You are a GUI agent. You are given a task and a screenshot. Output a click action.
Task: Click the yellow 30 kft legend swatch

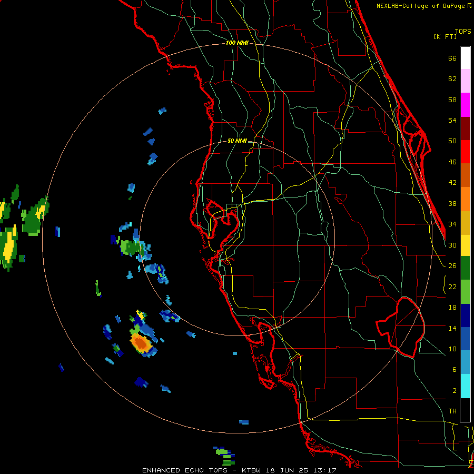(465, 245)
